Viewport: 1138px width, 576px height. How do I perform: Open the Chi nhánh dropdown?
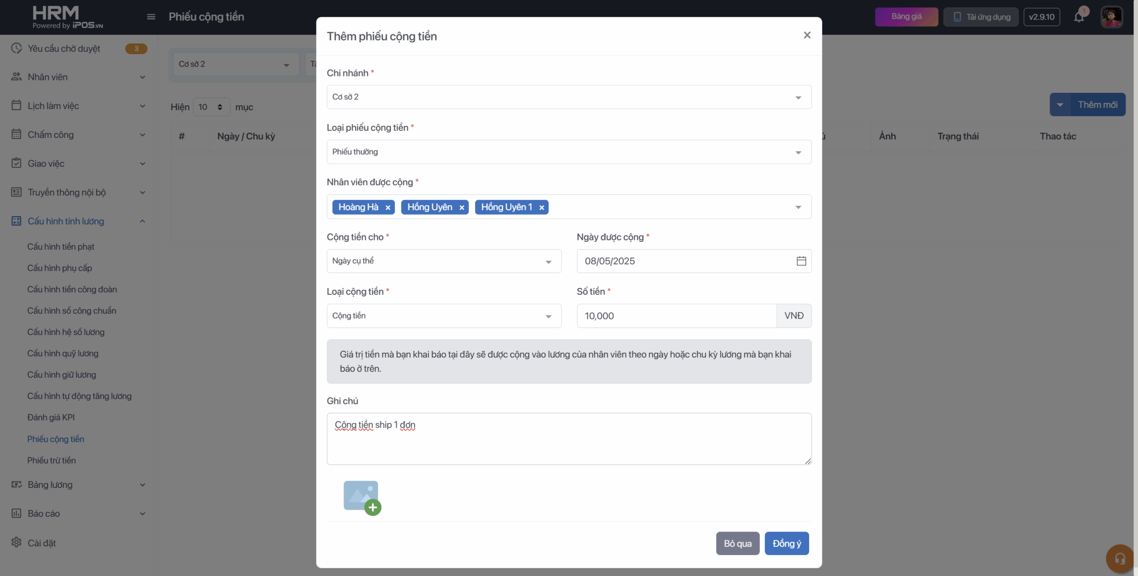(x=569, y=97)
